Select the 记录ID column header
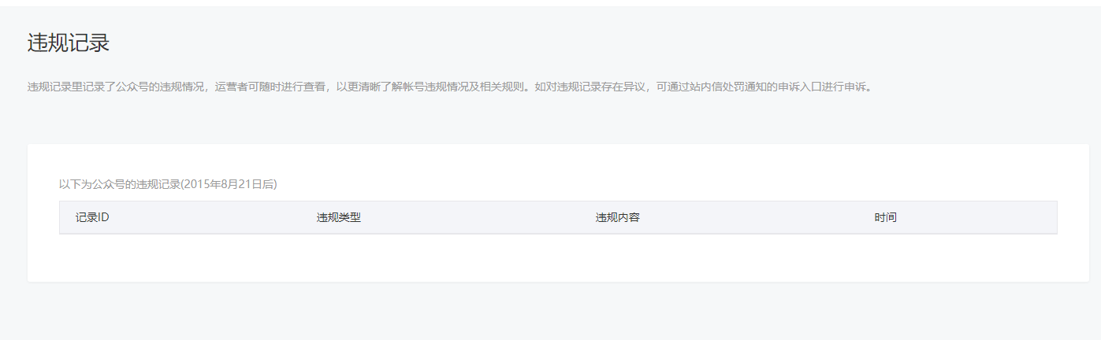This screenshot has width=1101, height=340. pyautogui.click(x=92, y=217)
